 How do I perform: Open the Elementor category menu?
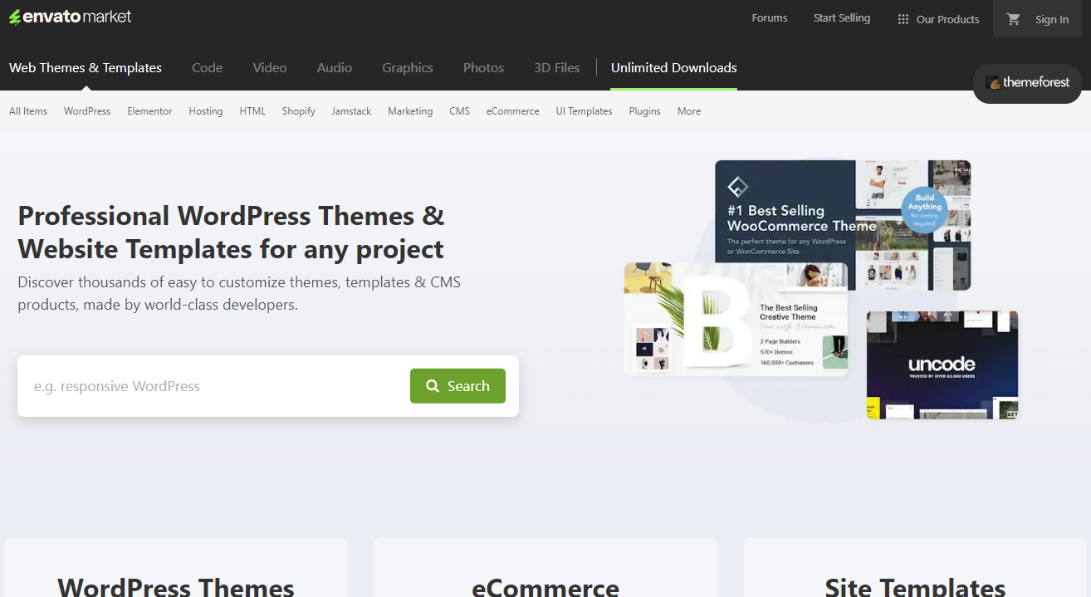tap(149, 111)
